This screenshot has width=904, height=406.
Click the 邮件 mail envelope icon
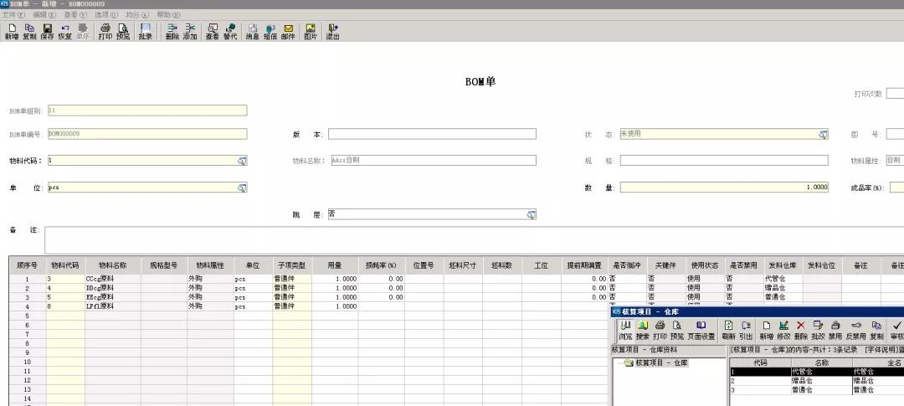pos(288,32)
